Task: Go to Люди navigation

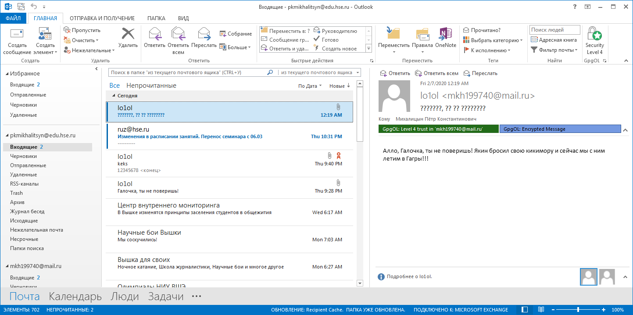Action: coord(125,297)
